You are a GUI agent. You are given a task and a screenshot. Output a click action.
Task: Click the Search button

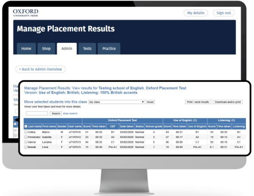tap(56, 113)
